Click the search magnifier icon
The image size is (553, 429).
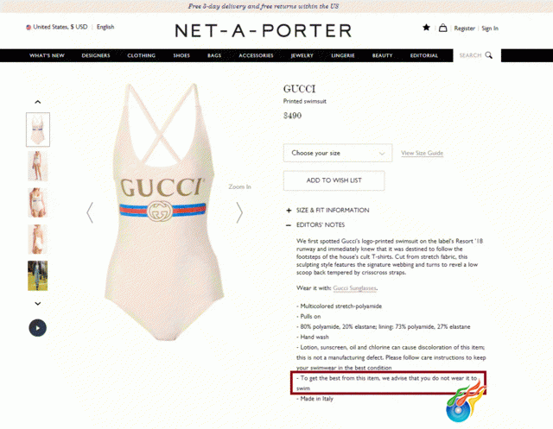click(x=488, y=55)
